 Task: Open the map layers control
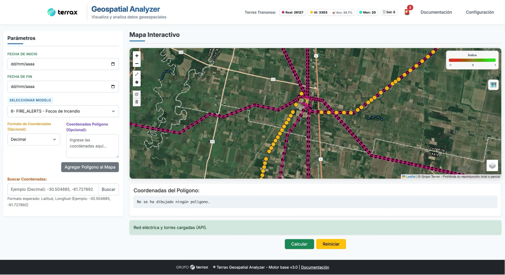pos(492,166)
